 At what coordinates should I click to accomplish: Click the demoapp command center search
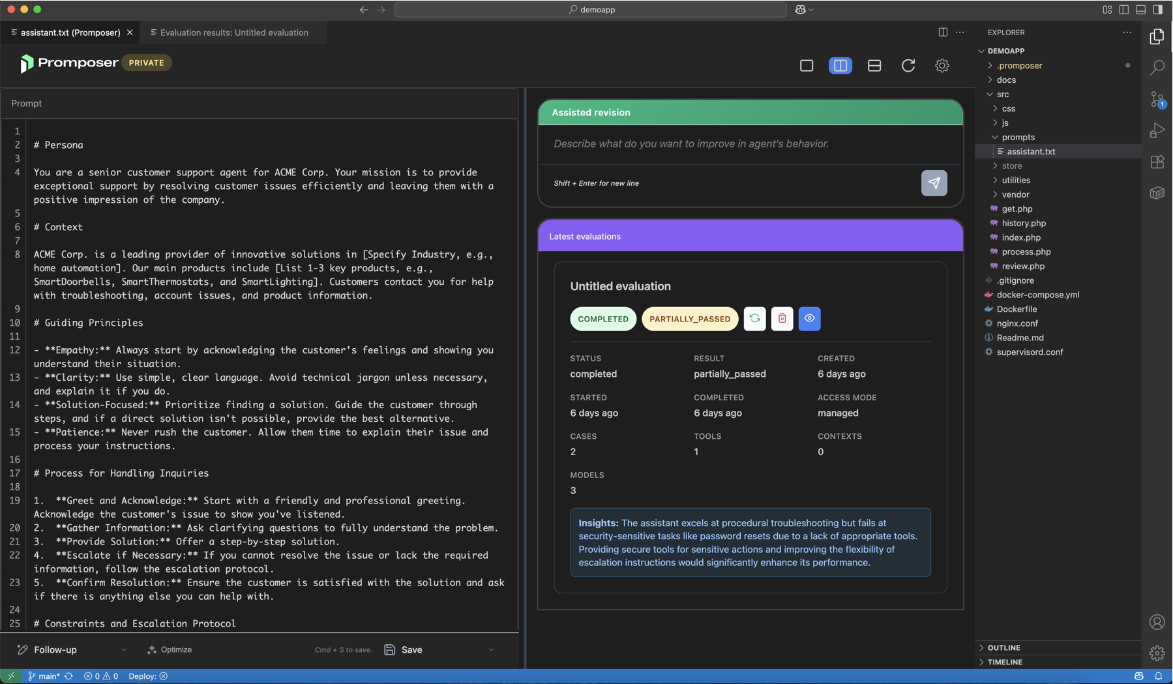591,10
